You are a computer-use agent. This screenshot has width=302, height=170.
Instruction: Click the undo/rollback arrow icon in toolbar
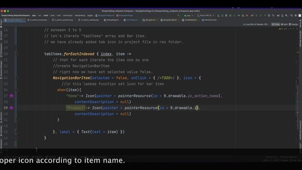tap(273, 16)
